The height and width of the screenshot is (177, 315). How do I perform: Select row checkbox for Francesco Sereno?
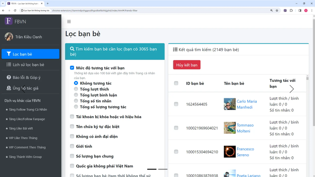pyautogui.click(x=176, y=152)
